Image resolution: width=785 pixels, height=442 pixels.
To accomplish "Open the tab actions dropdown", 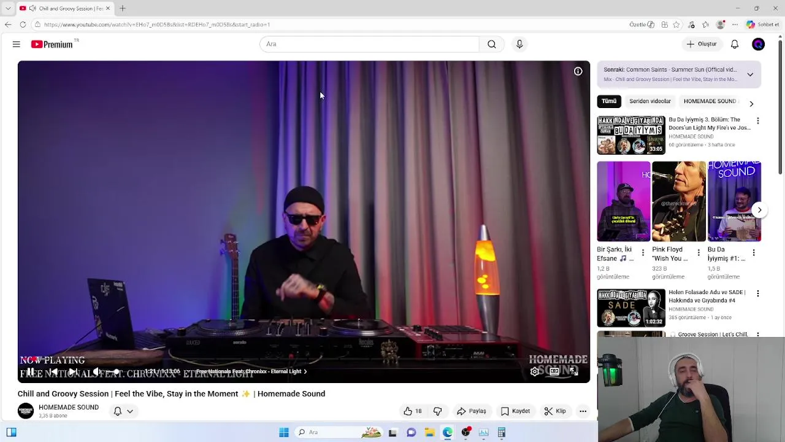I will (x=8, y=8).
